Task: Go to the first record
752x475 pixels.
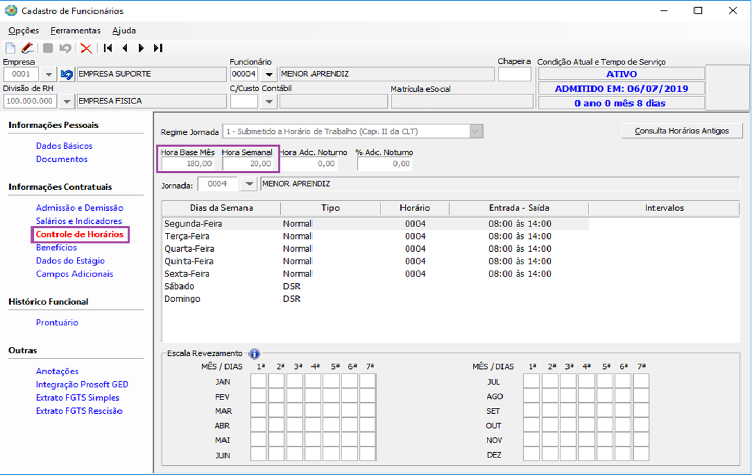Action: (108, 48)
